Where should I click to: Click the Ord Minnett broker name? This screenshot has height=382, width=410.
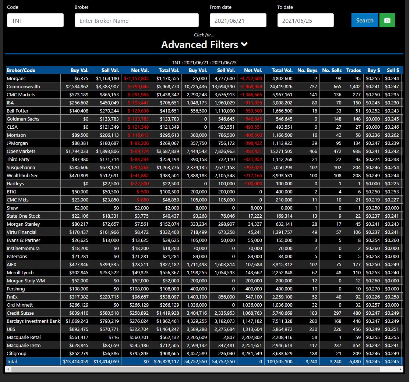pos(20,305)
